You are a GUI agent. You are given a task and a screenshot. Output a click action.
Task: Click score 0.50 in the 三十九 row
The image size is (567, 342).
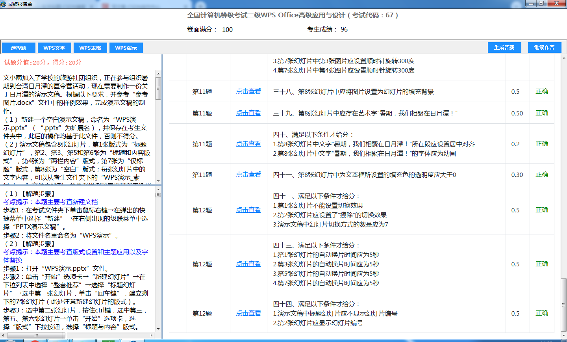coord(517,113)
